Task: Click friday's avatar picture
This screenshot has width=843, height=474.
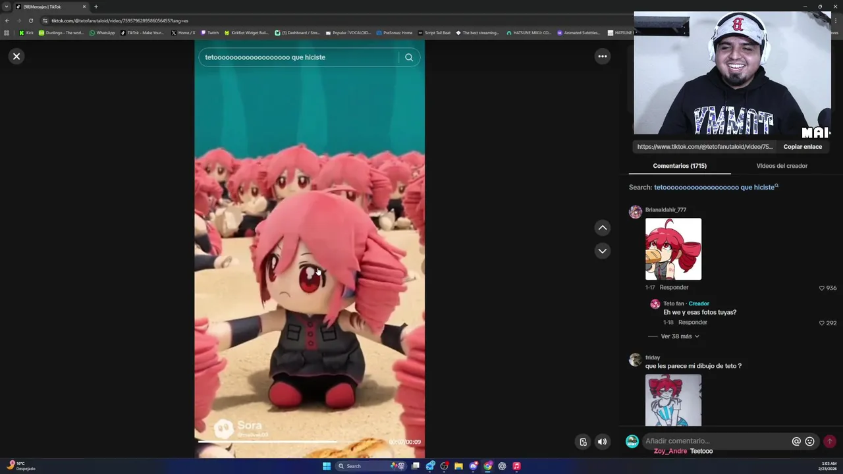Action: tap(636, 359)
